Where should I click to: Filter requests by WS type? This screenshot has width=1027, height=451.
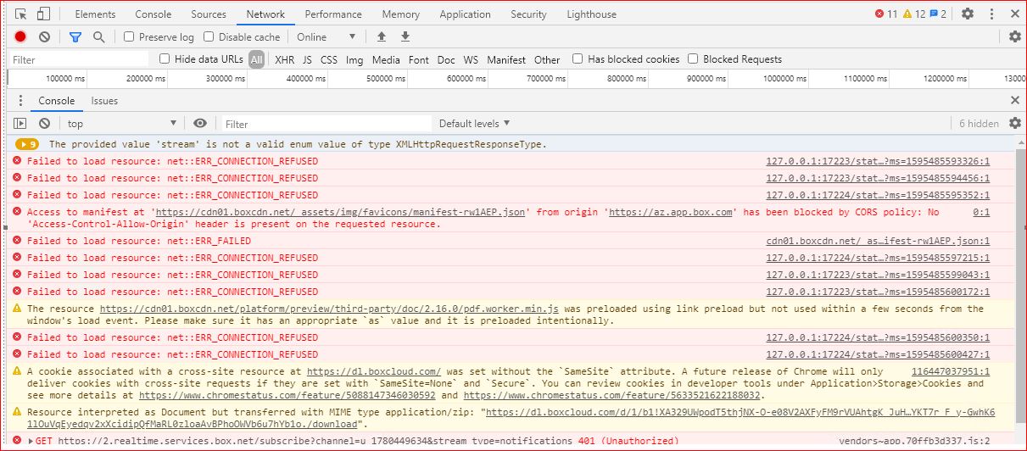[x=471, y=59]
